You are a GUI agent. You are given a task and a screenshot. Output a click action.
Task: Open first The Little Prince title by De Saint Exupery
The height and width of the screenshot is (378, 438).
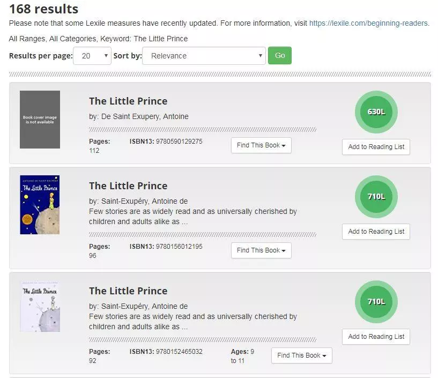[x=128, y=101]
